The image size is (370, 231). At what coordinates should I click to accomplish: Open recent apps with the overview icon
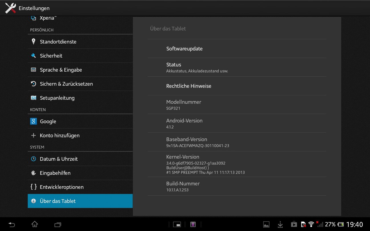click(x=58, y=224)
